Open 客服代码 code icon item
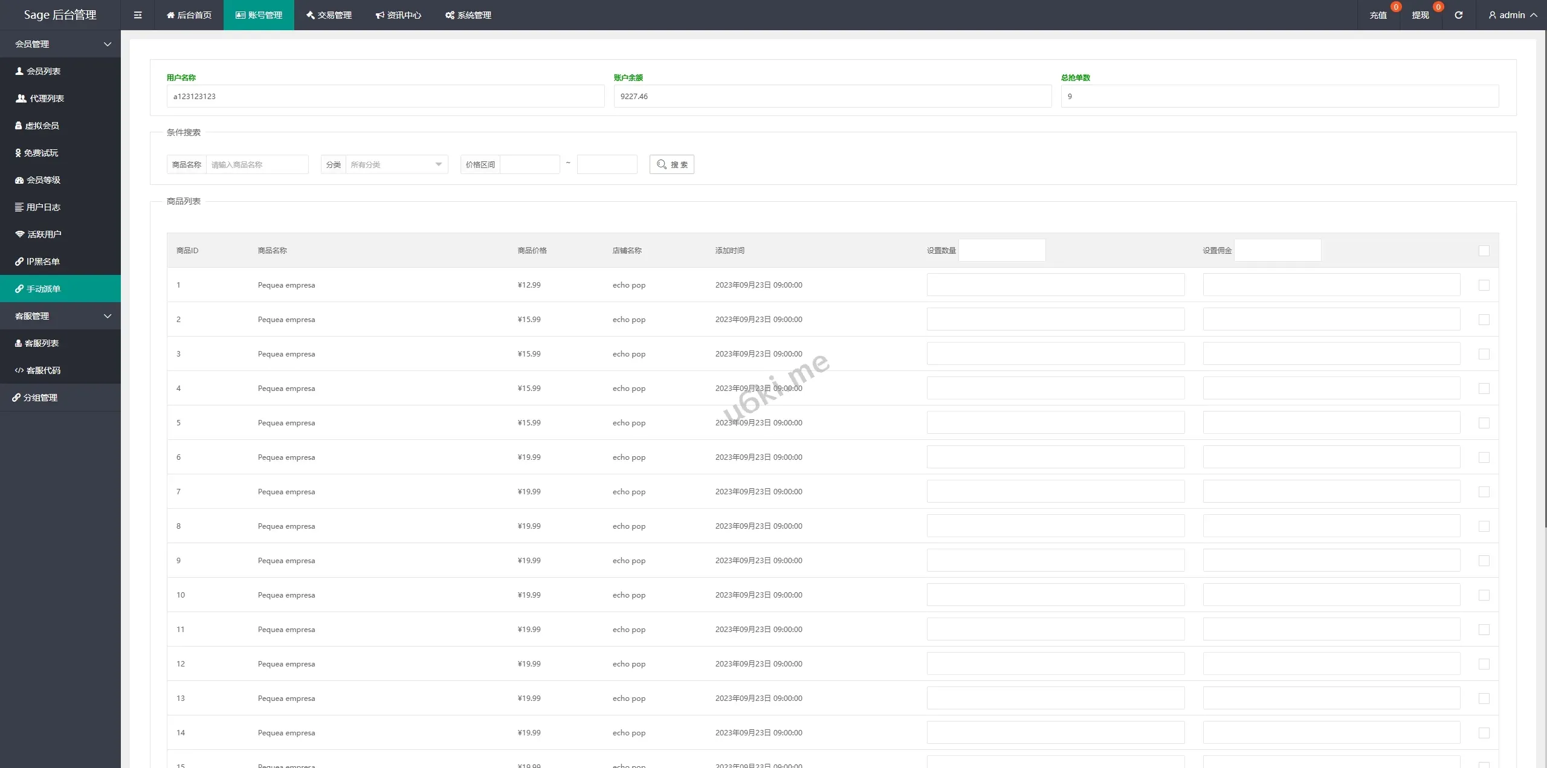Image resolution: width=1547 pixels, height=768 pixels. (43, 370)
